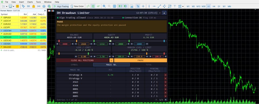Decrease the 8.00 loss limit value
Viewport: 259px width, 104px height.
tap(76, 57)
